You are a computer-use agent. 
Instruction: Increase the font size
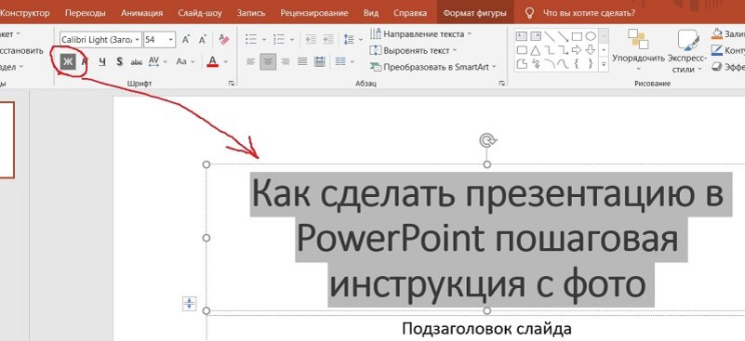[186, 39]
